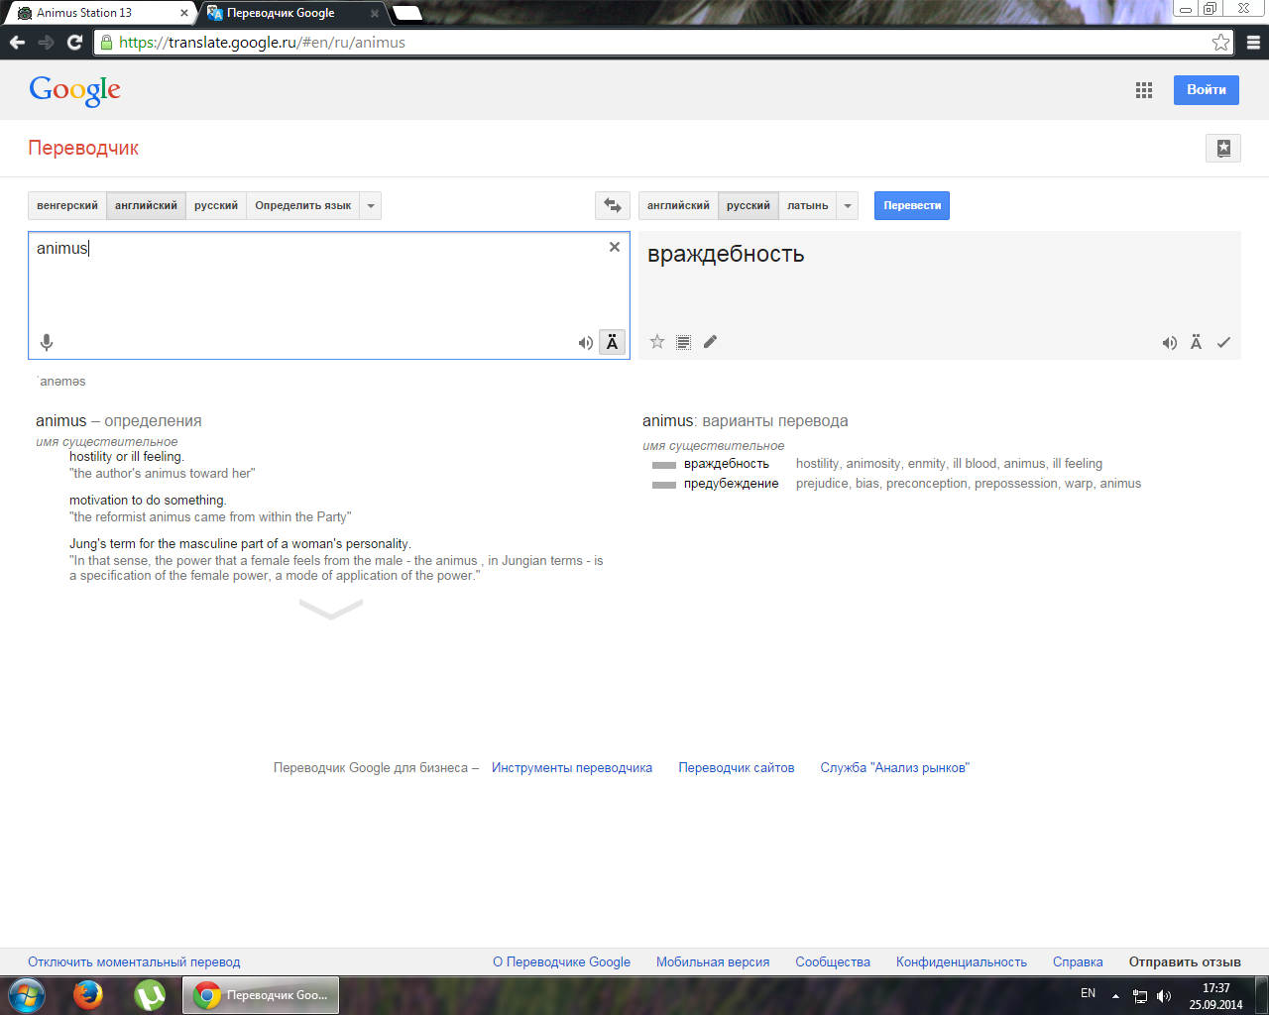The width and height of the screenshot is (1269, 1015).
Task: Open the Конфиденциальность link
Action: click(962, 961)
